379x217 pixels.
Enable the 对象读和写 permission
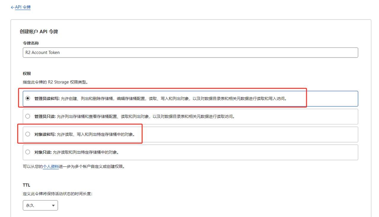click(28, 134)
